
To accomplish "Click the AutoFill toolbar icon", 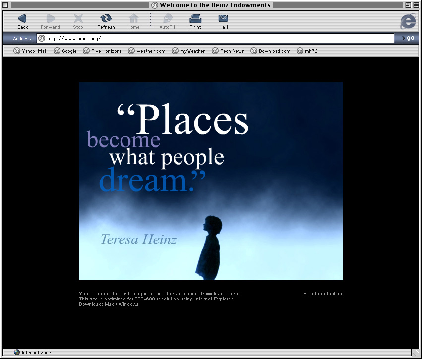I will click(168, 20).
